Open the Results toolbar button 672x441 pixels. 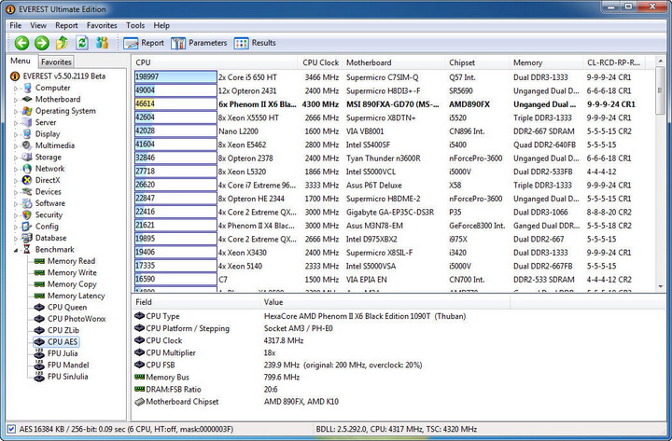coord(255,43)
